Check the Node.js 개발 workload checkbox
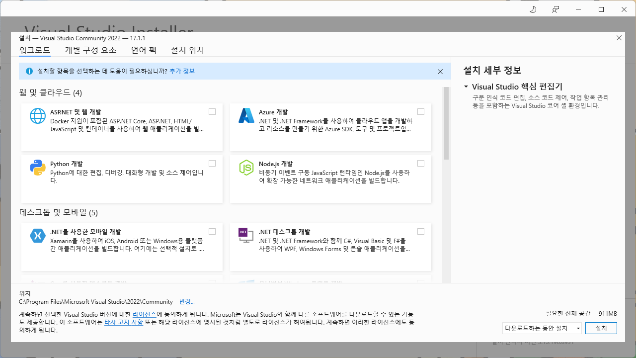This screenshot has width=636, height=358. (x=421, y=164)
